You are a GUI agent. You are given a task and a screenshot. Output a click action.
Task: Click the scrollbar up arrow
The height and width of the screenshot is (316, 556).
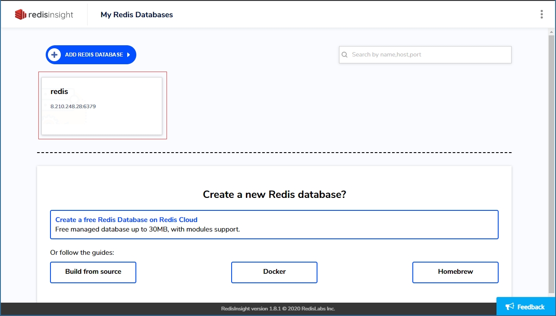click(551, 32)
